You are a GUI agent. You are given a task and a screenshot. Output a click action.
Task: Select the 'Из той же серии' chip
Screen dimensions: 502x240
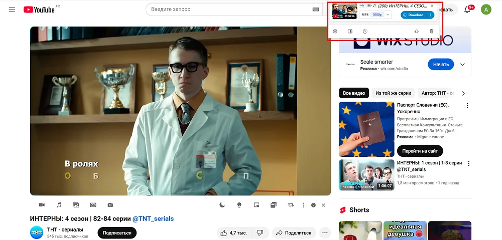393,93
